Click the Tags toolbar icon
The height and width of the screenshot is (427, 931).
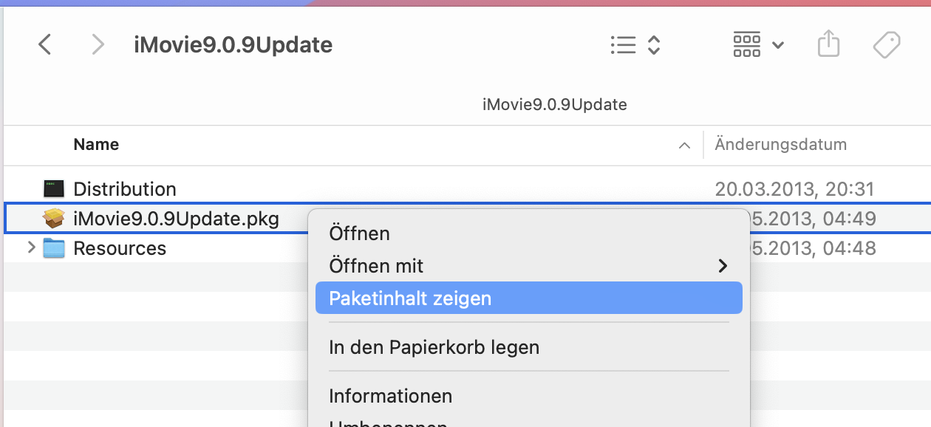click(886, 45)
